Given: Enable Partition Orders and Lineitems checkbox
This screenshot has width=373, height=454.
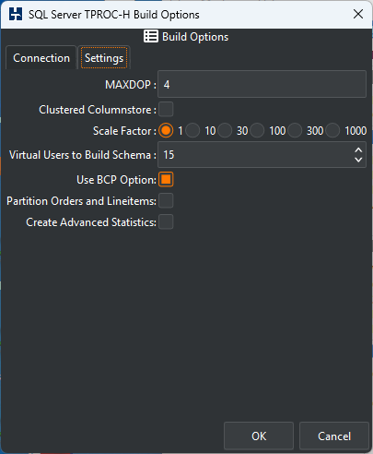Looking at the screenshot, I should pos(166,201).
